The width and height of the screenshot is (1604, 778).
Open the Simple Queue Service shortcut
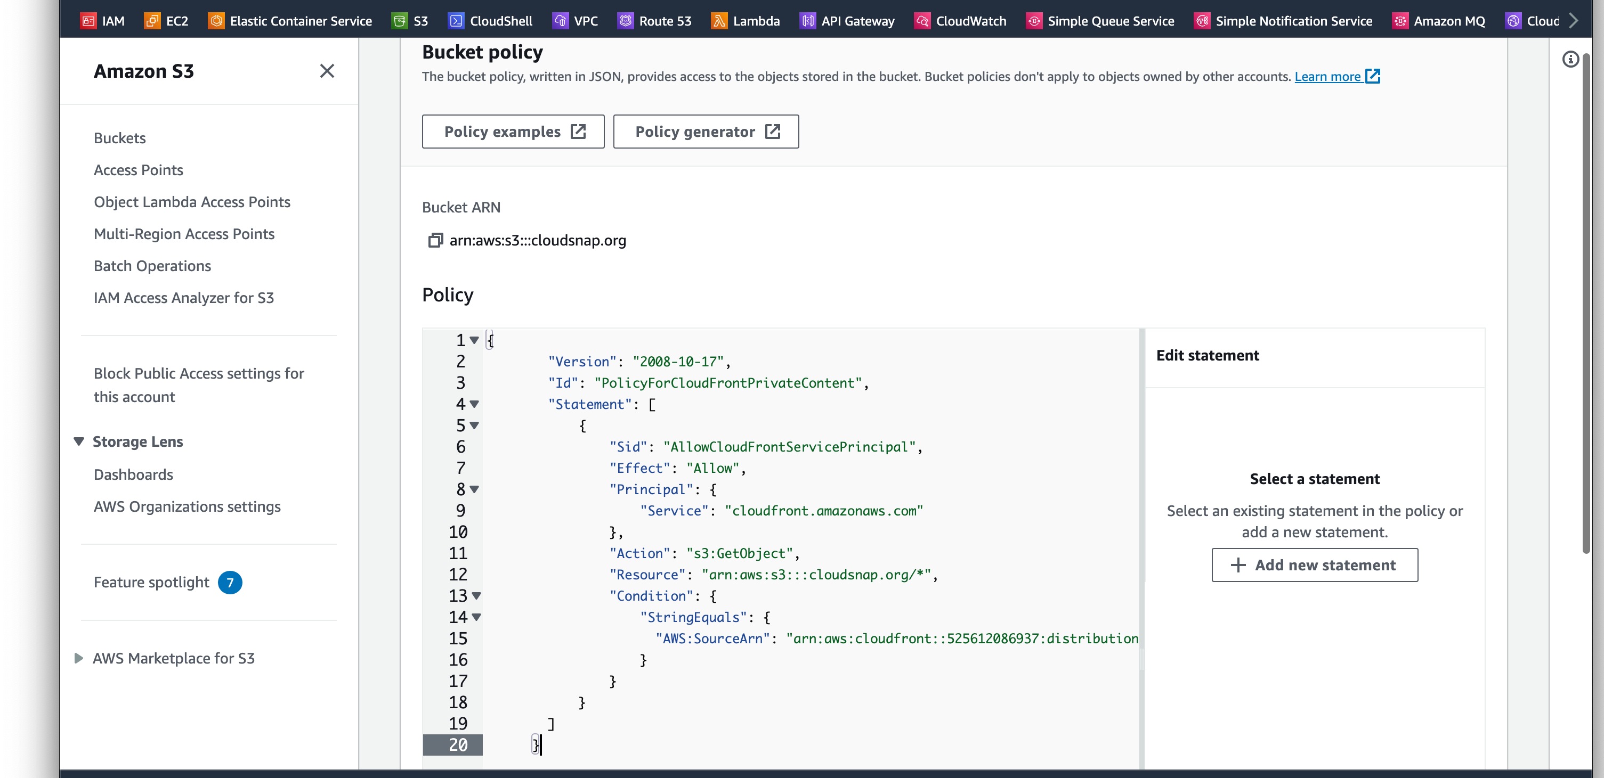(1100, 21)
